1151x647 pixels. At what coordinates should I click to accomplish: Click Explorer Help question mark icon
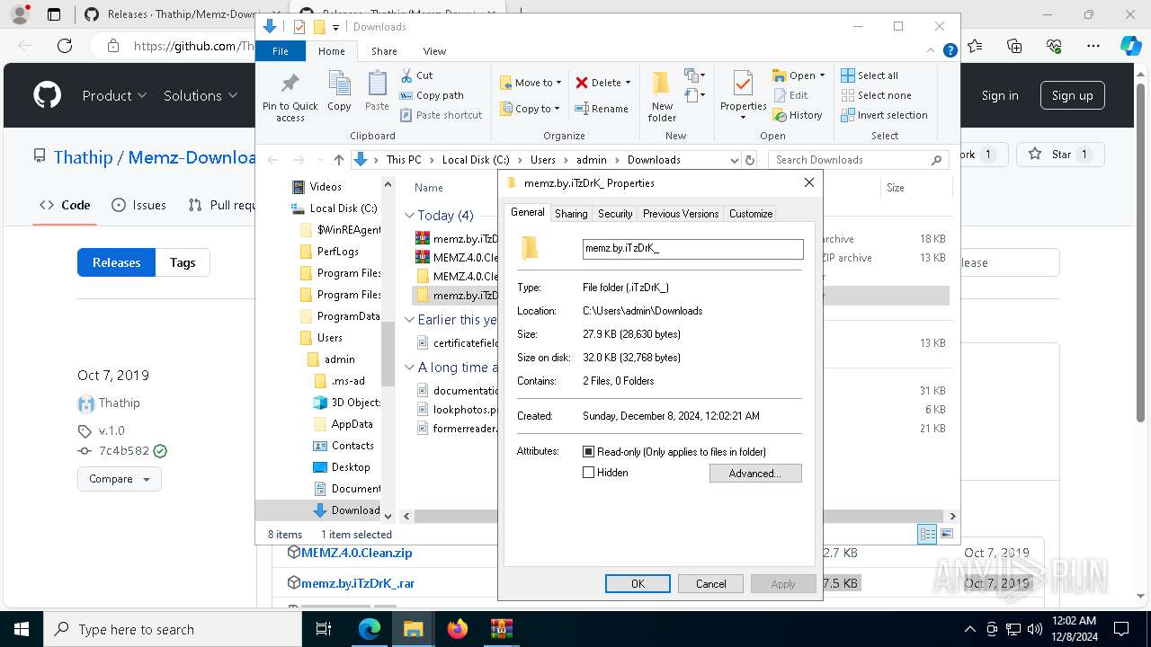tap(950, 51)
